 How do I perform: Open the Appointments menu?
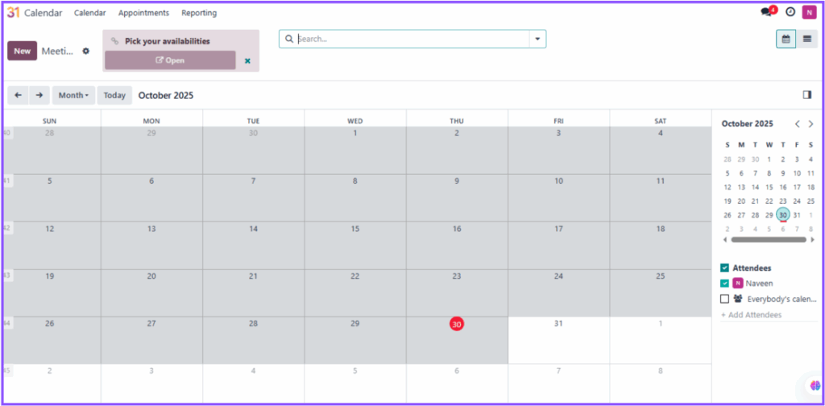(x=143, y=13)
